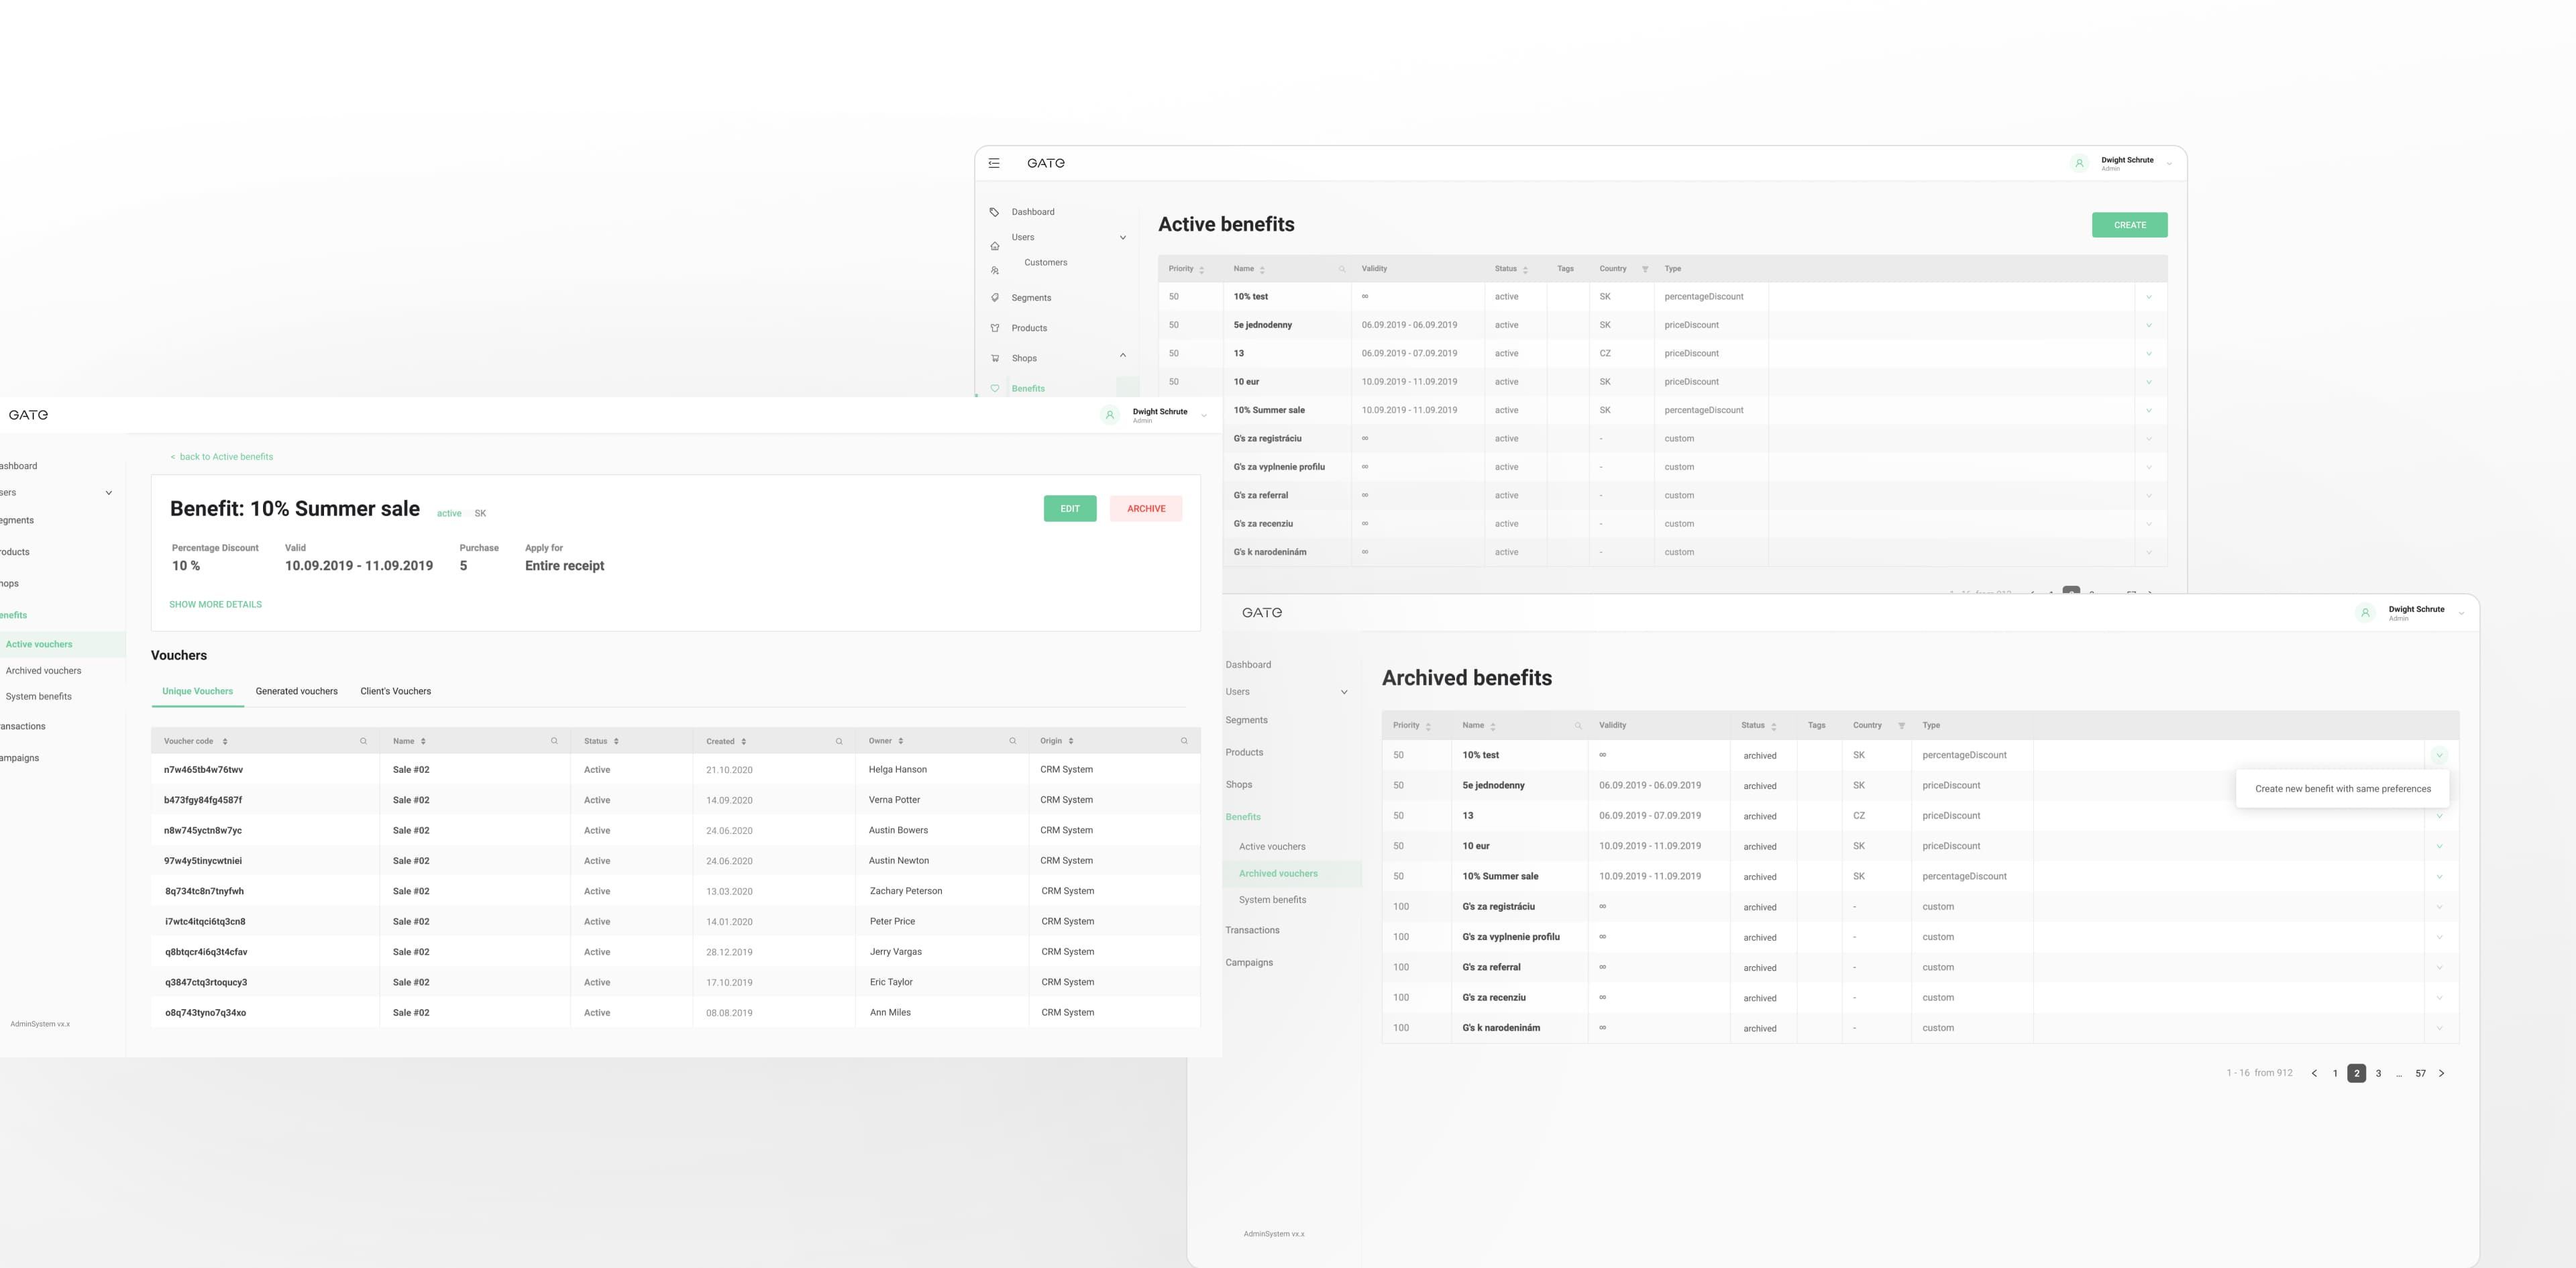
Task: Click search icon in Owner column header
Action: (x=1012, y=741)
